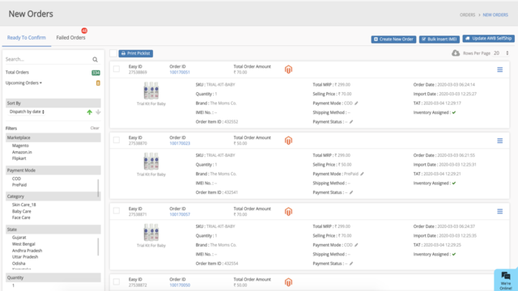Edit Payment Mode pencil for order item 432554

click(356, 245)
